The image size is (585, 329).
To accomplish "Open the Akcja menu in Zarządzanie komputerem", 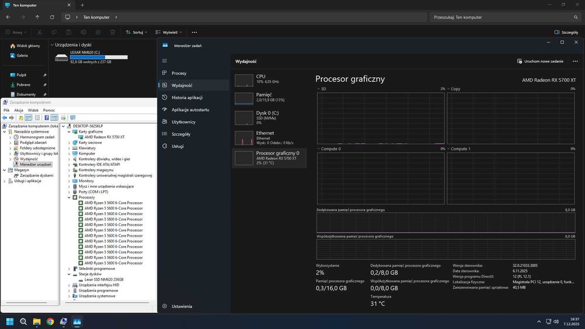I will (x=19, y=110).
